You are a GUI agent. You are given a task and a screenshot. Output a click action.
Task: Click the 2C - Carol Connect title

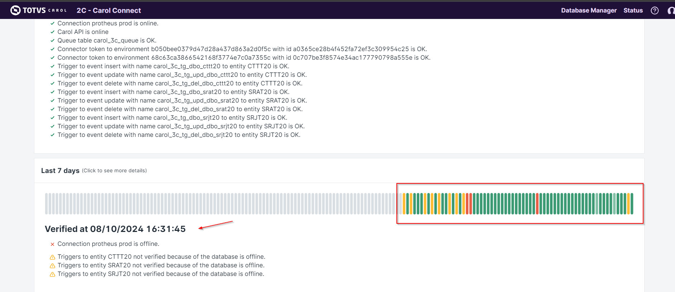109,10
